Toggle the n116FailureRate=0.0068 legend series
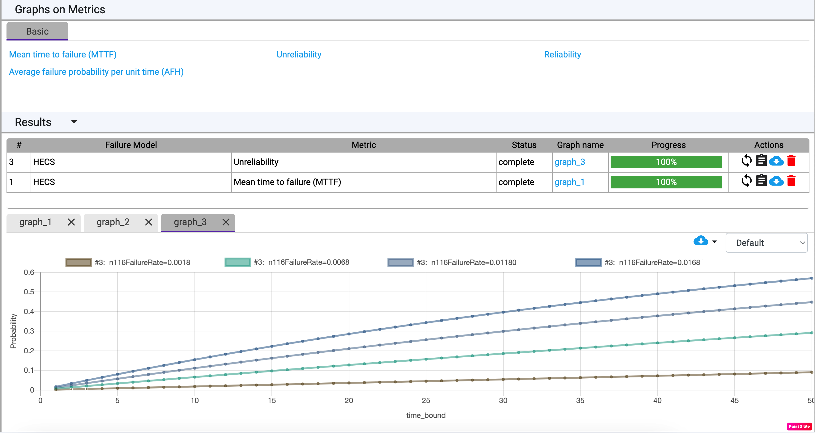 coord(287,263)
